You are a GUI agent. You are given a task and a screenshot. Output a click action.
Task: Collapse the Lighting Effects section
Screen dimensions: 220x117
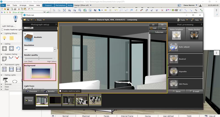1,33
